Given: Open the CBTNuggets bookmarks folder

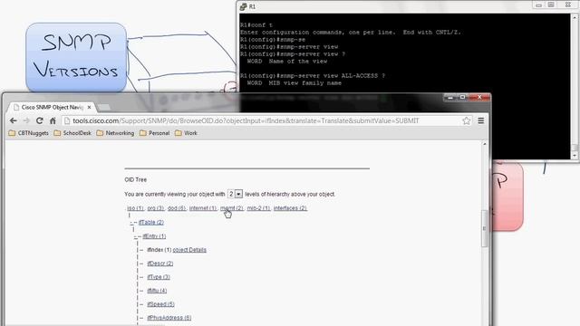Looking at the screenshot, I should (28, 133).
